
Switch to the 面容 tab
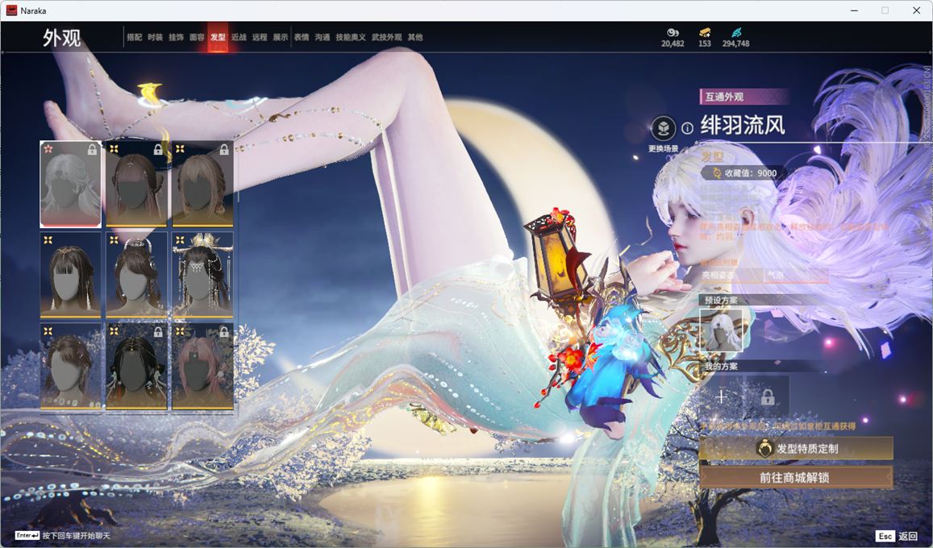(197, 37)
